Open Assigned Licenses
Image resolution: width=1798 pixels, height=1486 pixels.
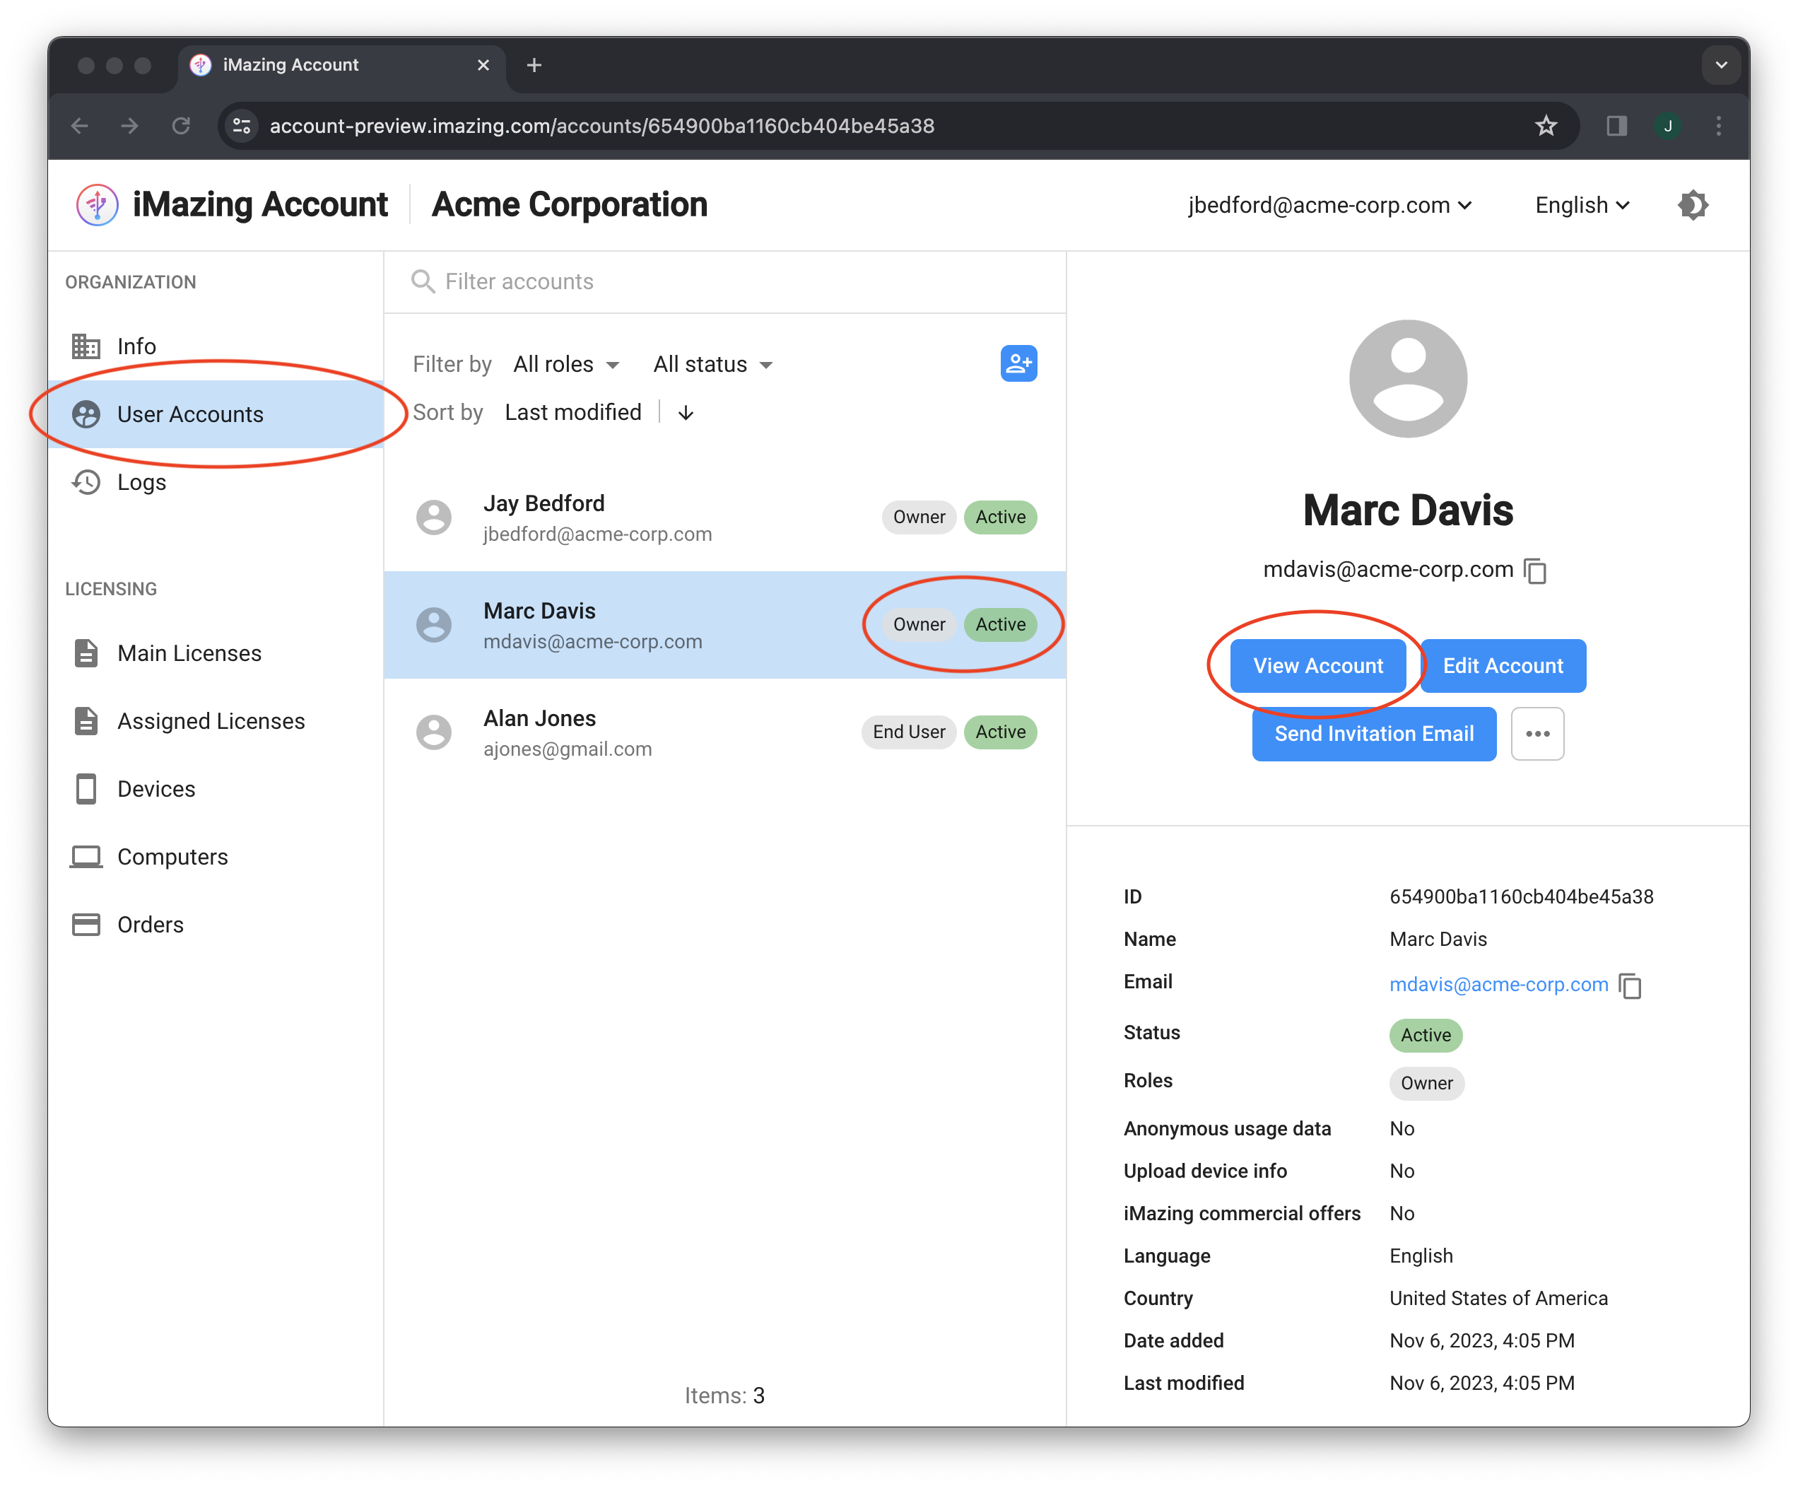[216, 721]
